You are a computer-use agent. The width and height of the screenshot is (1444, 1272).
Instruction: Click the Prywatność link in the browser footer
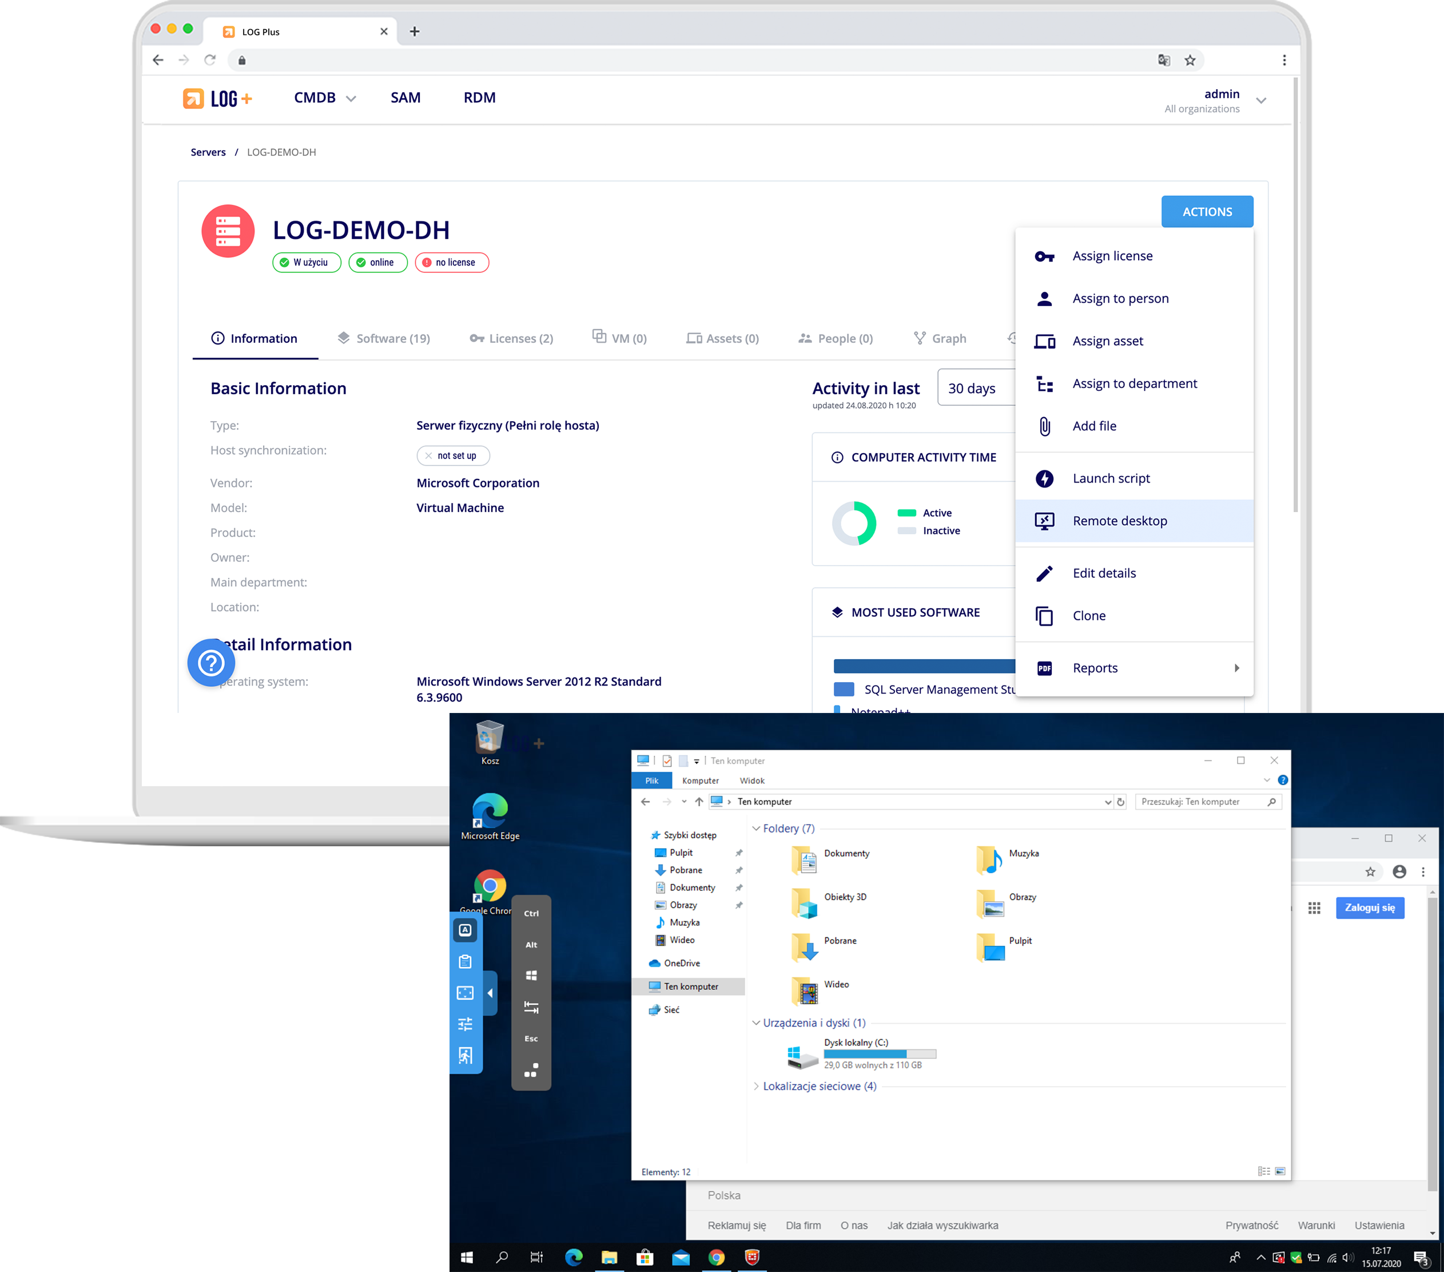[x=1252, y=1226]
